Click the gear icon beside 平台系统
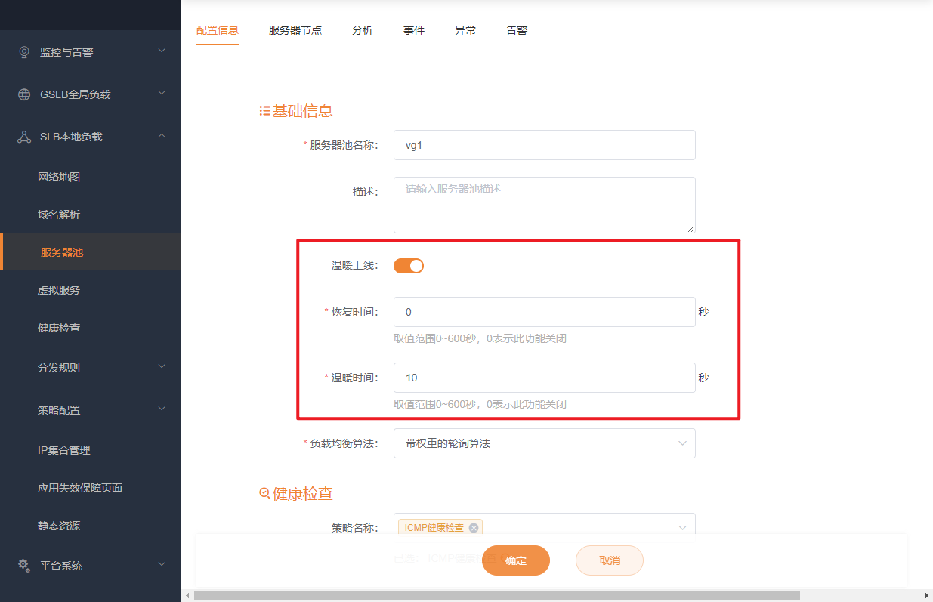The width and height of the screenshot is (933, 602). point(23,564)
